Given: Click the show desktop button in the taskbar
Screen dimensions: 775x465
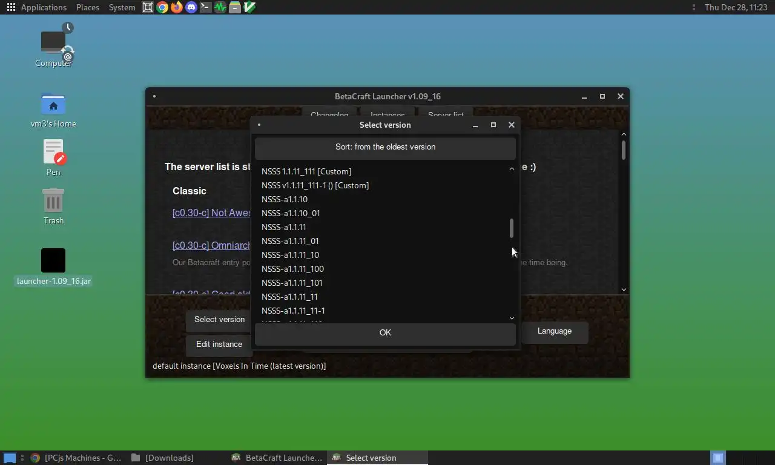Looking at the screenshot, I should pyautogui.click(x=9, y=458).
